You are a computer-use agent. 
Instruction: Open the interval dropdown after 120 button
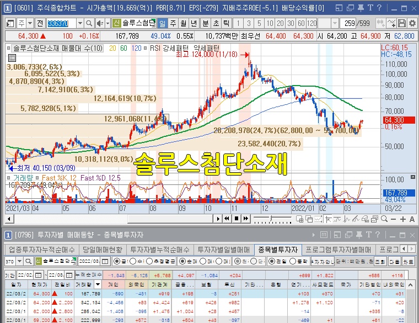click(x=335, y=24)
